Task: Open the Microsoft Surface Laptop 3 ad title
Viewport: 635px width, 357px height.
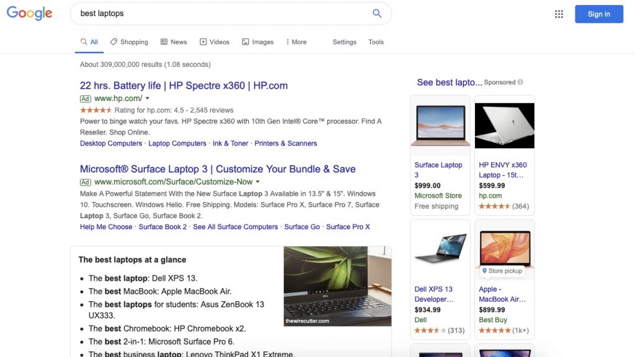Action: point(218,169)
